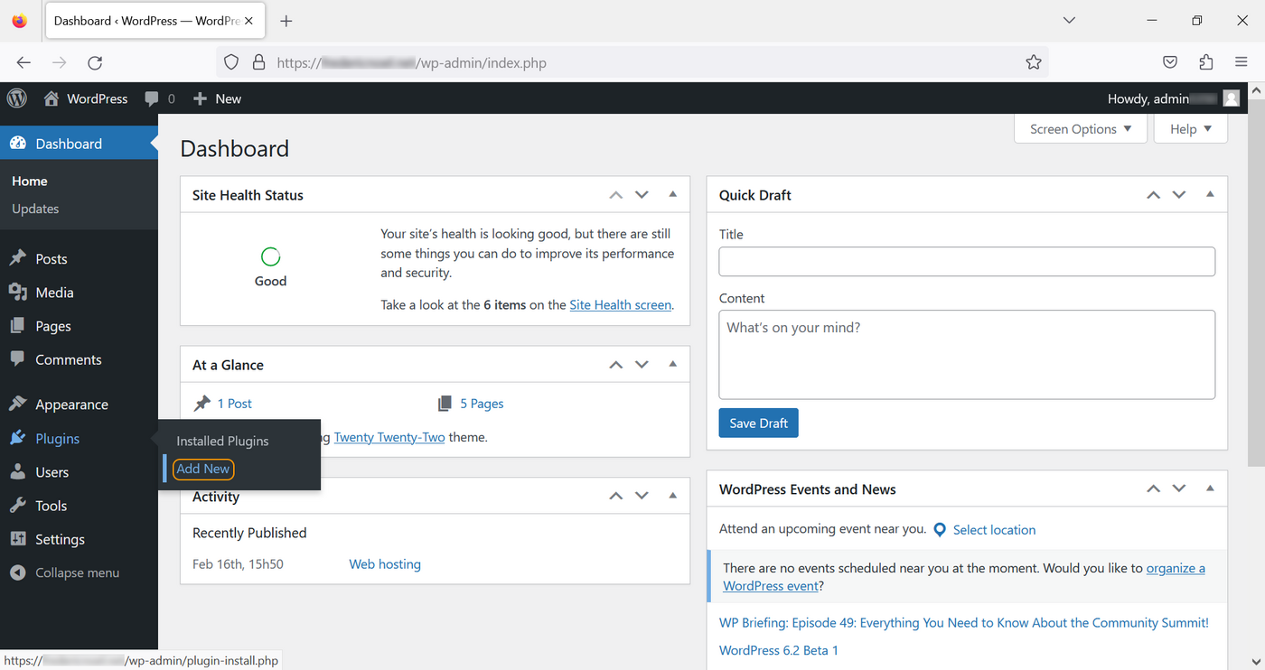
Task: Open the Help dropdown
Action: [x=1189, y=128]
